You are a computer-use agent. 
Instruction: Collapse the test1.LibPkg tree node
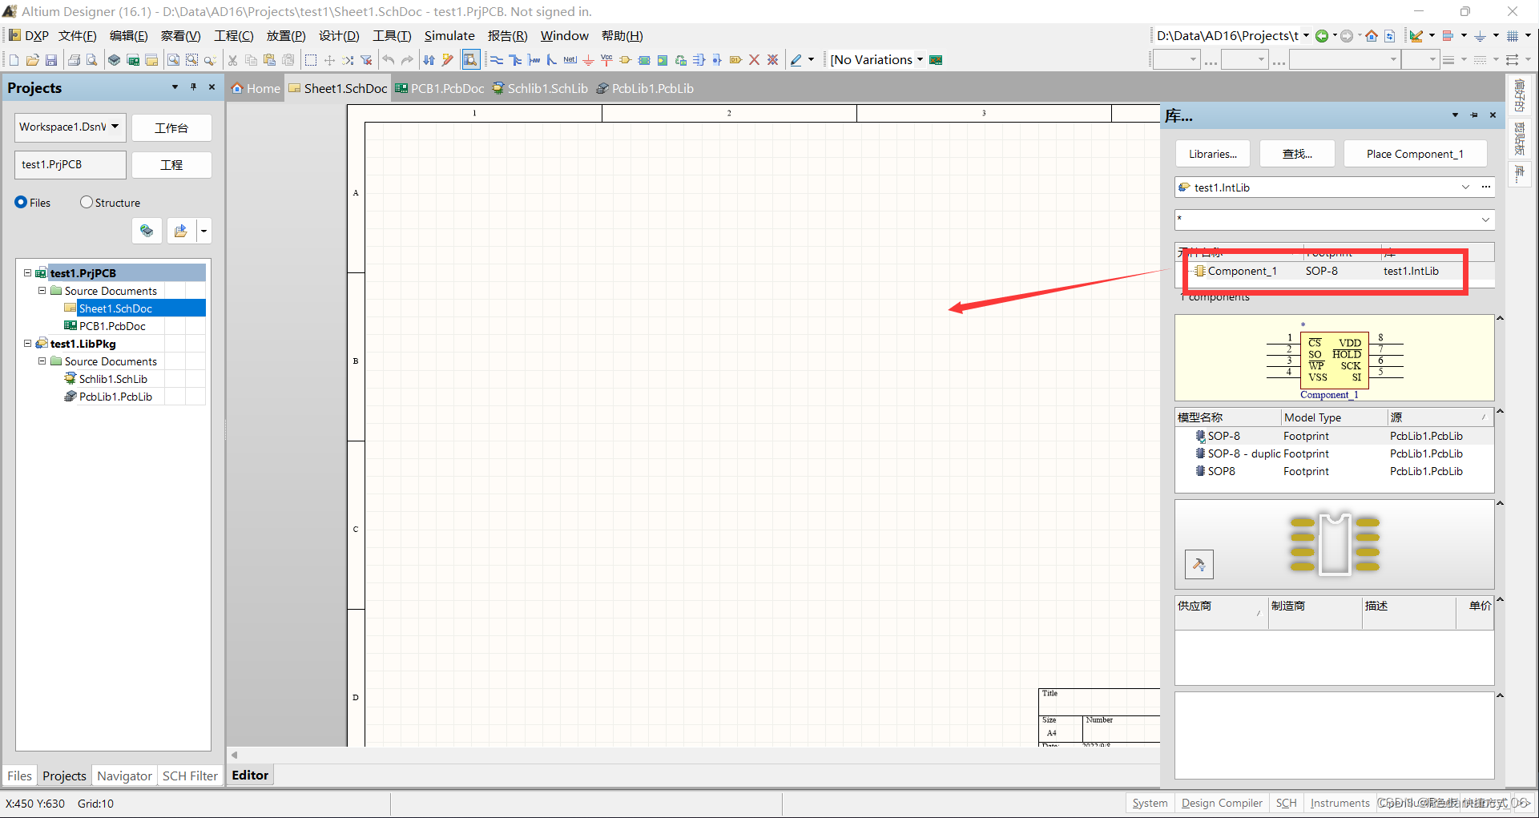click(x=28, y=344)
